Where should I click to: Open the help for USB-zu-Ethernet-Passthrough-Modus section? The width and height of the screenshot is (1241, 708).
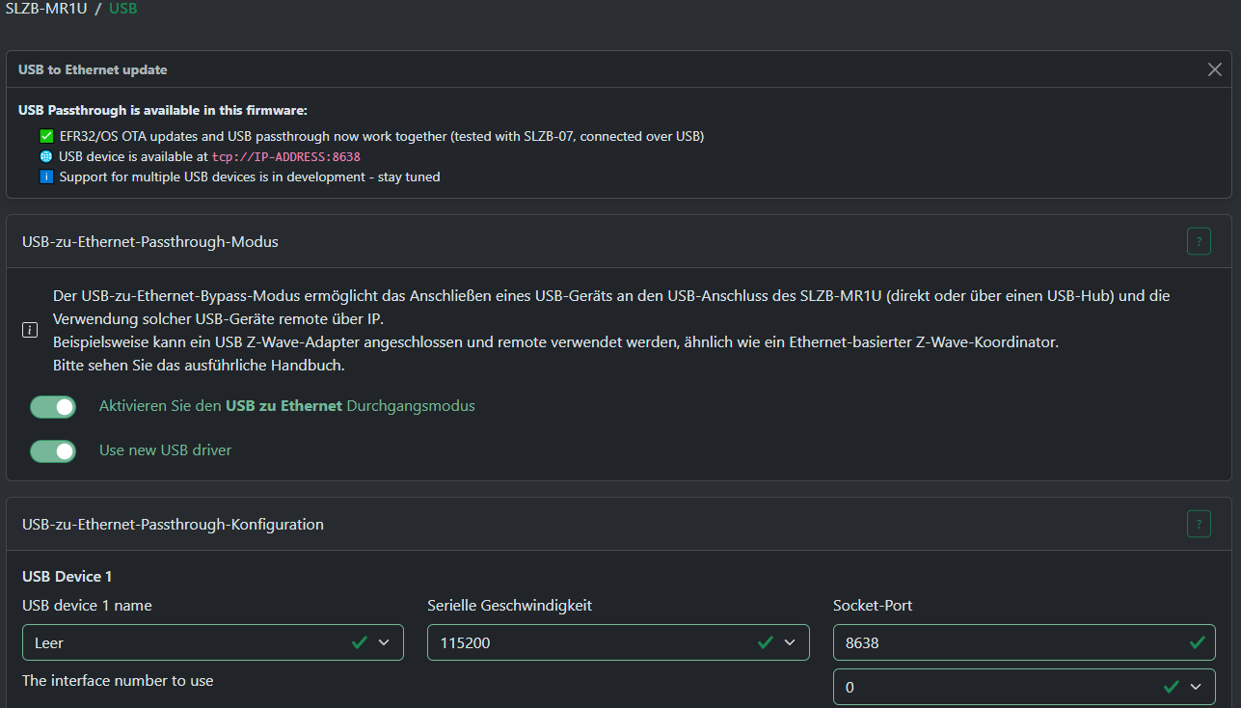(1199, 241)
